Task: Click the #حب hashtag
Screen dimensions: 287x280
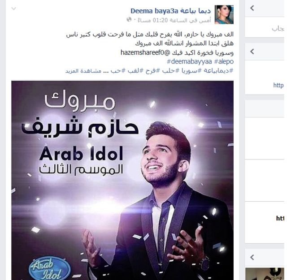Action: tap(117, 71)
